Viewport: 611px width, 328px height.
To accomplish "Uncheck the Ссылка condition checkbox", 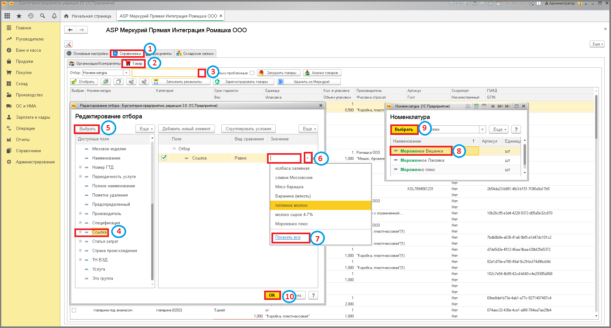I will pyautogui.click(x=164, y=158).
